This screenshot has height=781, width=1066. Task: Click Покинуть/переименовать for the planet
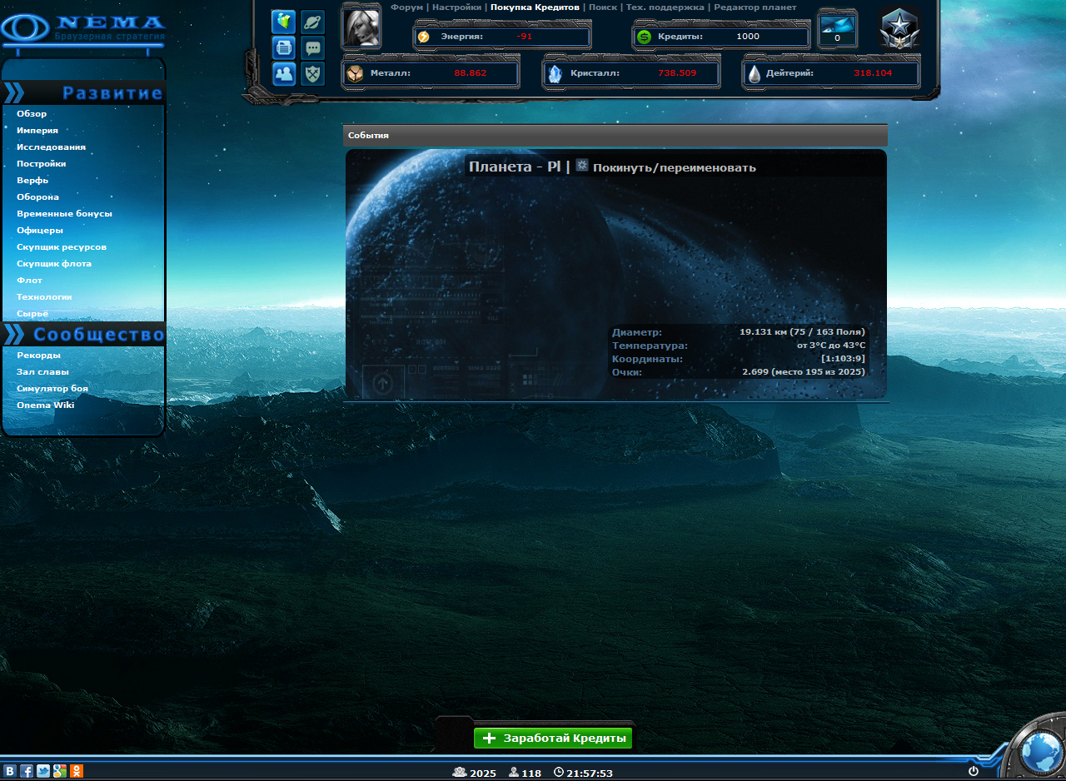[x=674, y=167]
